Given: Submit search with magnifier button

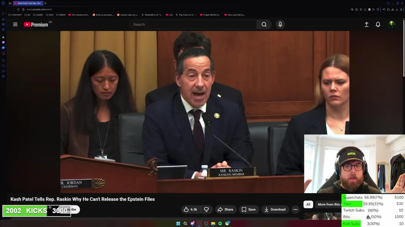Looking at the screenshot, I should click(x=264, y=24).
